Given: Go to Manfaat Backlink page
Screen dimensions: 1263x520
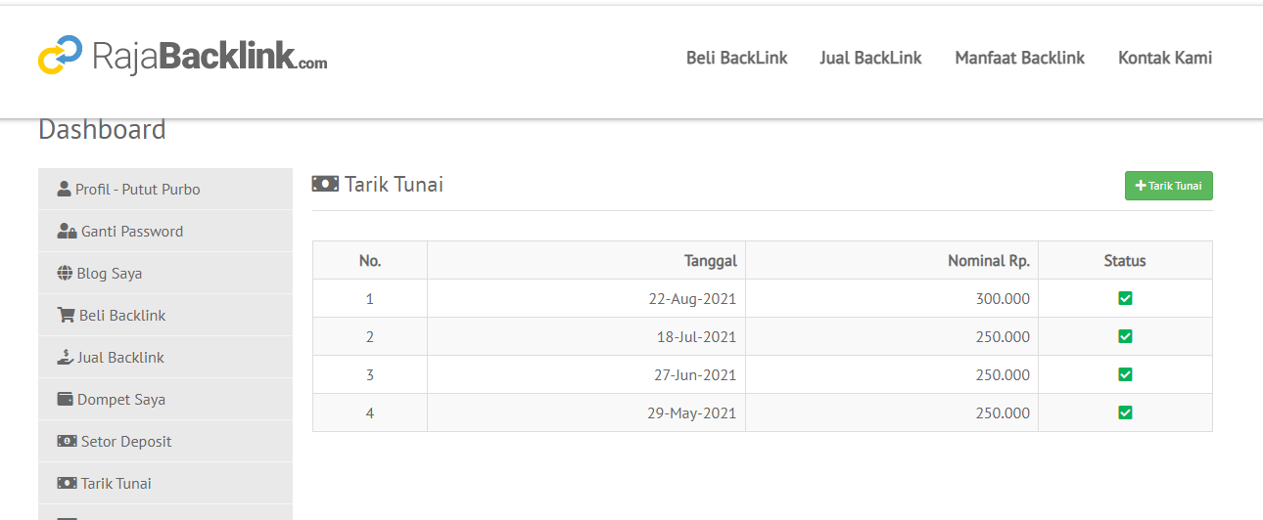Looking at the screenshot, I should pos(1020,58).
